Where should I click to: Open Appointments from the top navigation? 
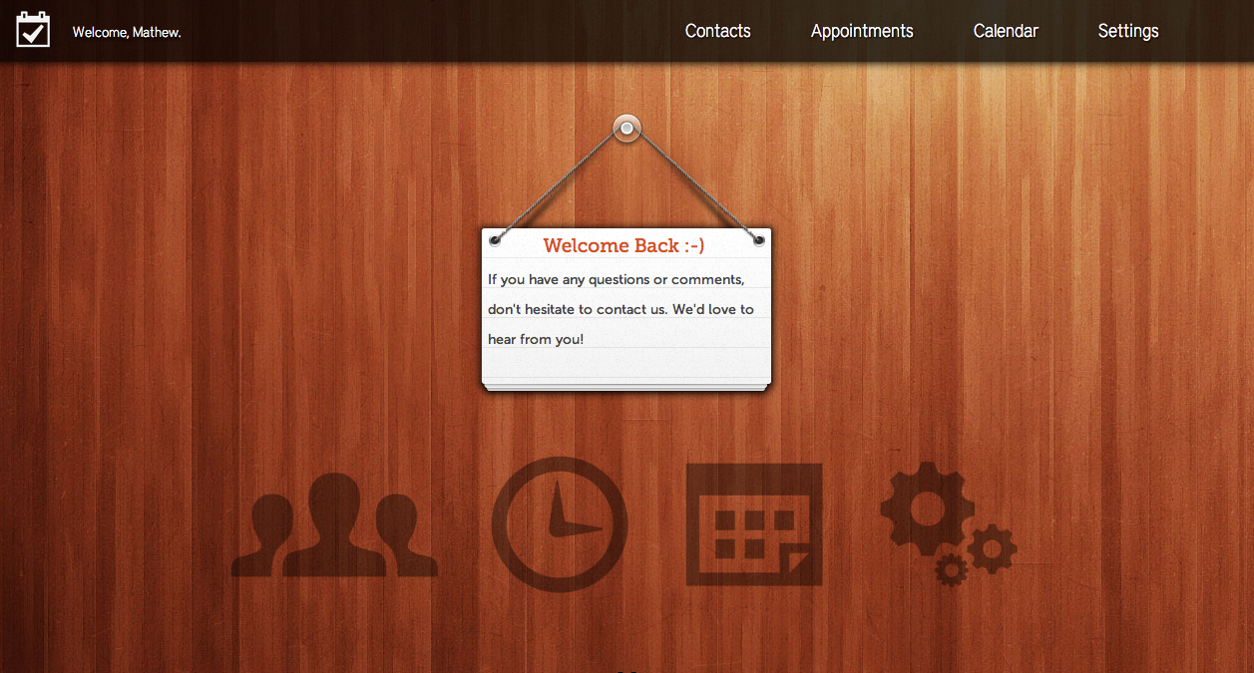point(862,31)
